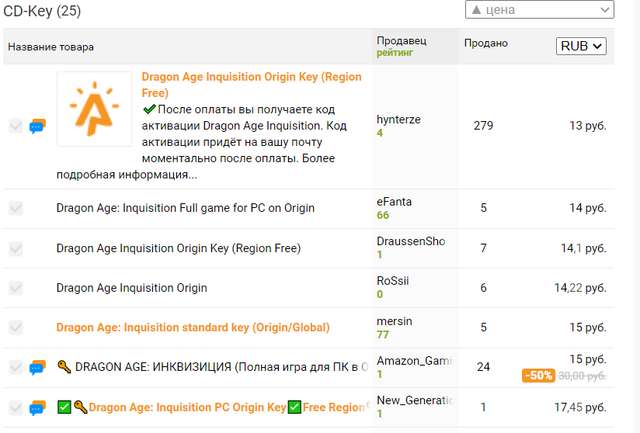Click green check icon before Free Region text
640x433 pixels.
[x=294, y=407]
